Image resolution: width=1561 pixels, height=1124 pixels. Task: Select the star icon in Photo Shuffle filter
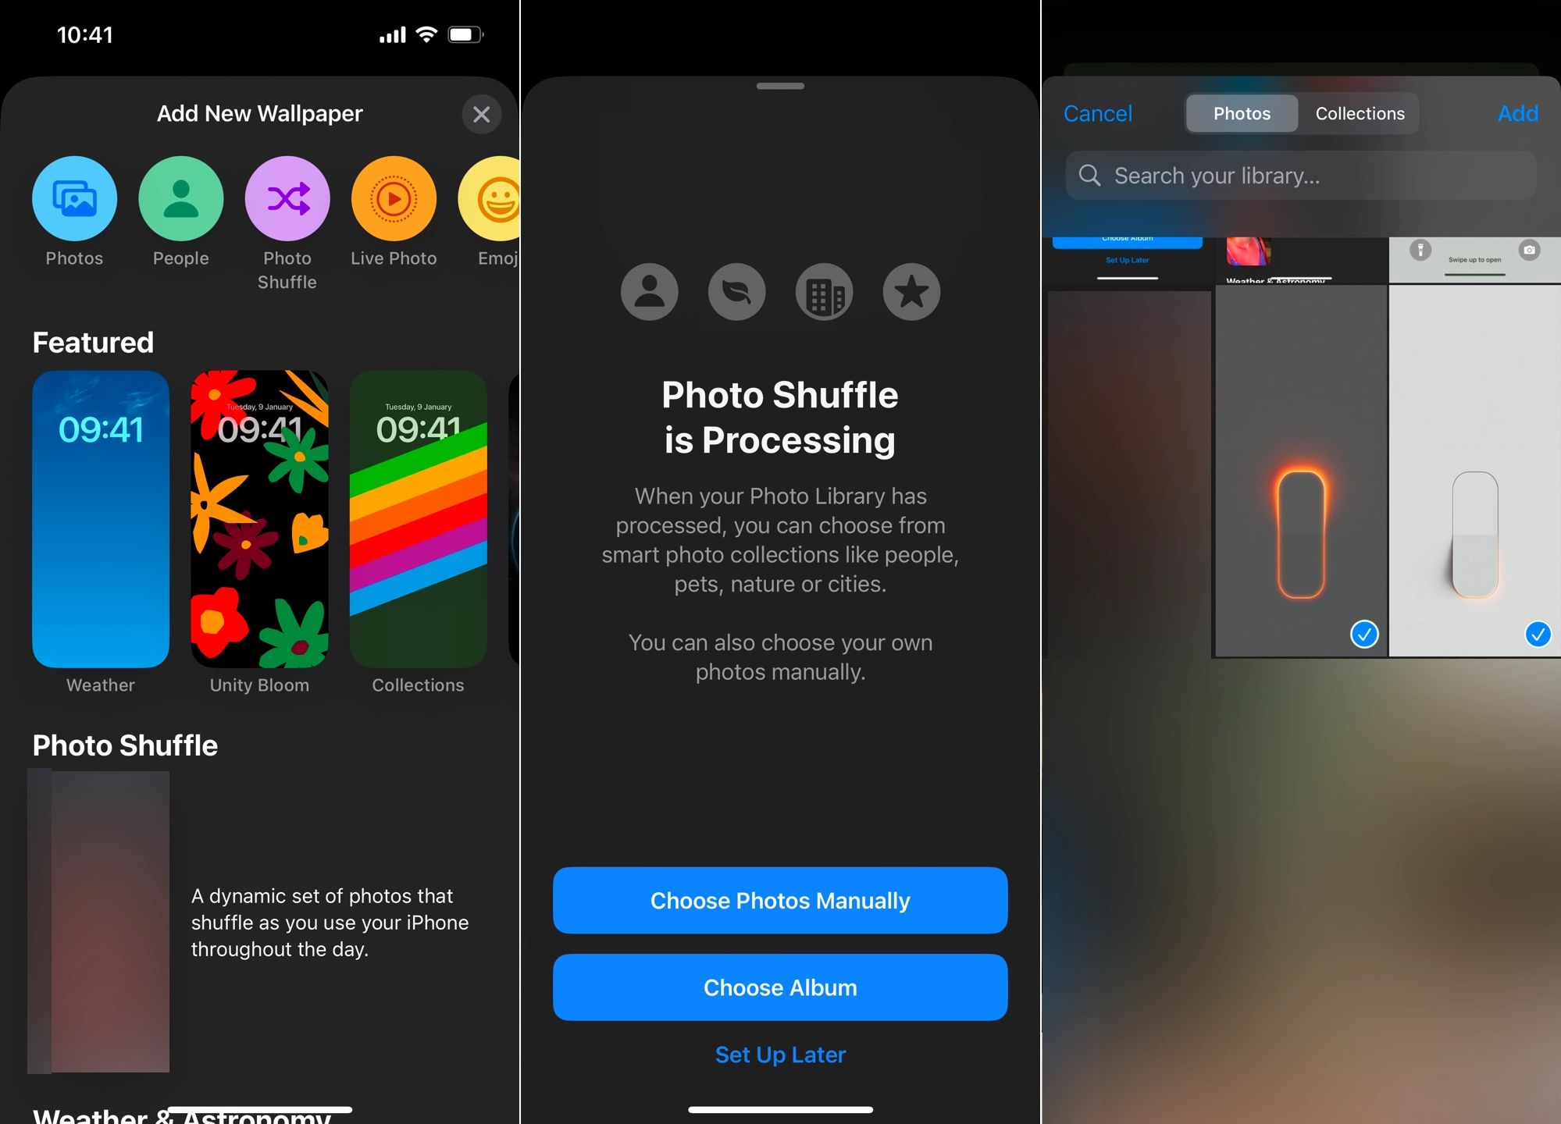point(911,292)
